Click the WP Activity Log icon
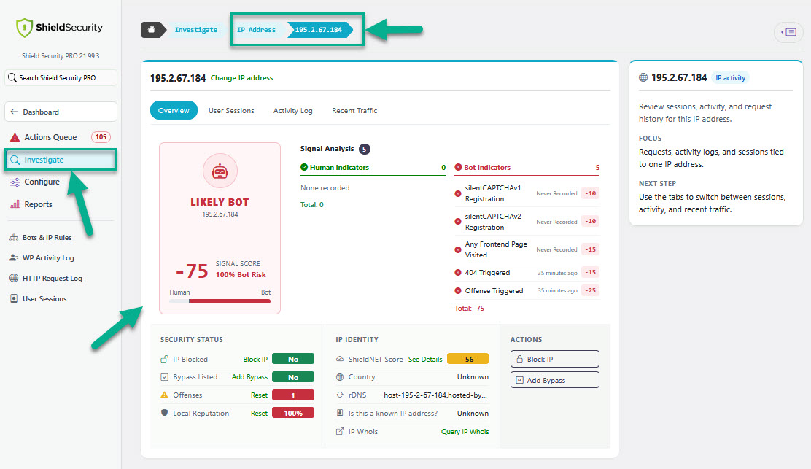Image resolution: width=811 pixels, height=469 pixels. tap(14, 257)
